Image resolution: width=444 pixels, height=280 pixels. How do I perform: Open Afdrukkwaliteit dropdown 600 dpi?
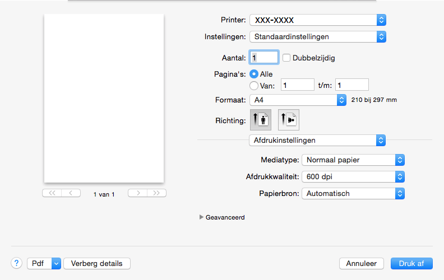click(353, 177)
